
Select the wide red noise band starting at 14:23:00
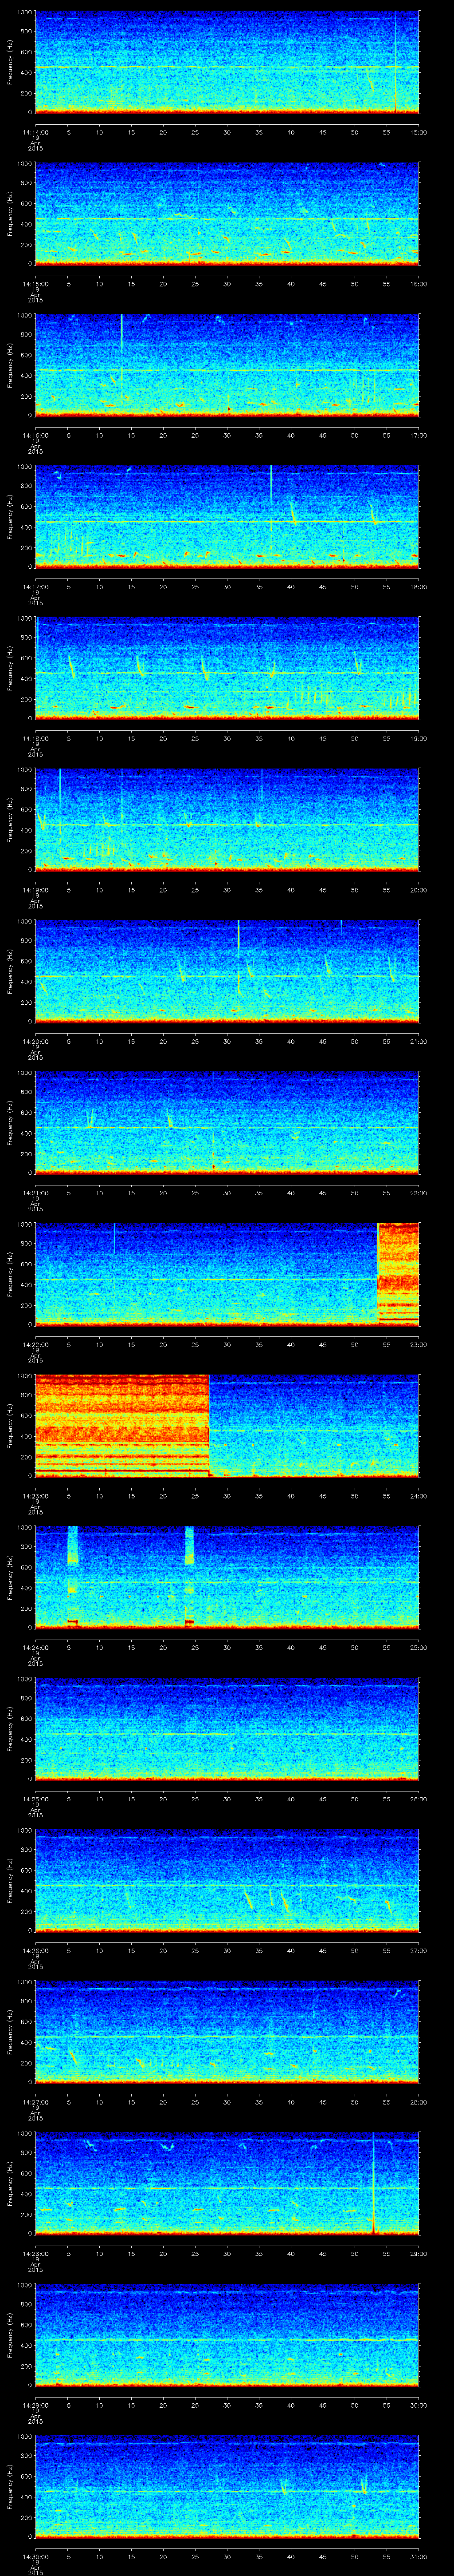pos(122,1425)
